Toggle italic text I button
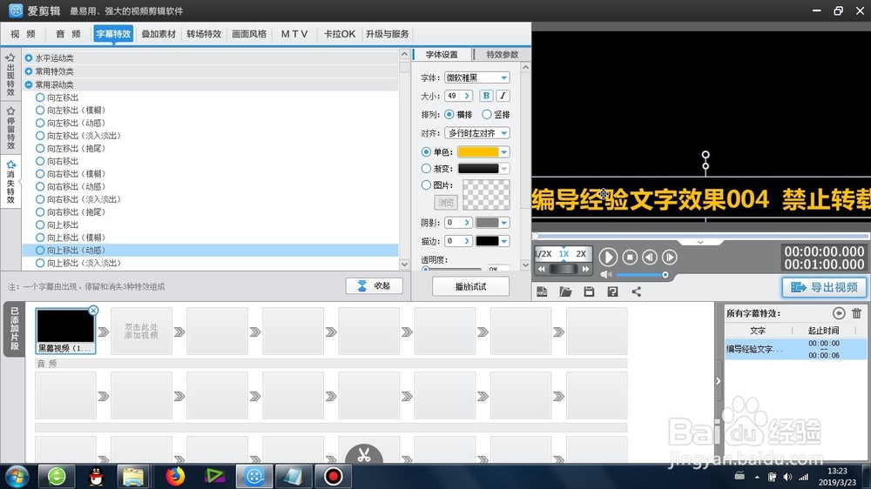Image resolution: width=871 pixels, height=489 pixels. point(503,96)
